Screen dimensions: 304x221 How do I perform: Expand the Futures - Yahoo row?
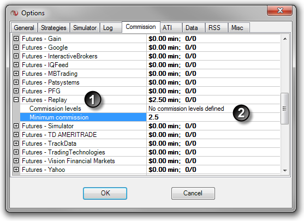coord(16,169)
